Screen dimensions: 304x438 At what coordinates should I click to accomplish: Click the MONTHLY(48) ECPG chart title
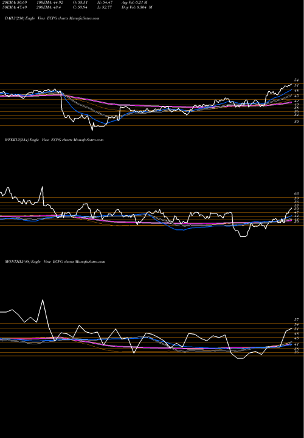[55, 262]
